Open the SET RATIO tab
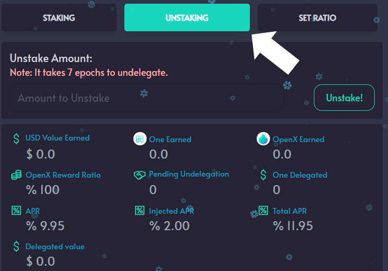 point(318,18)
